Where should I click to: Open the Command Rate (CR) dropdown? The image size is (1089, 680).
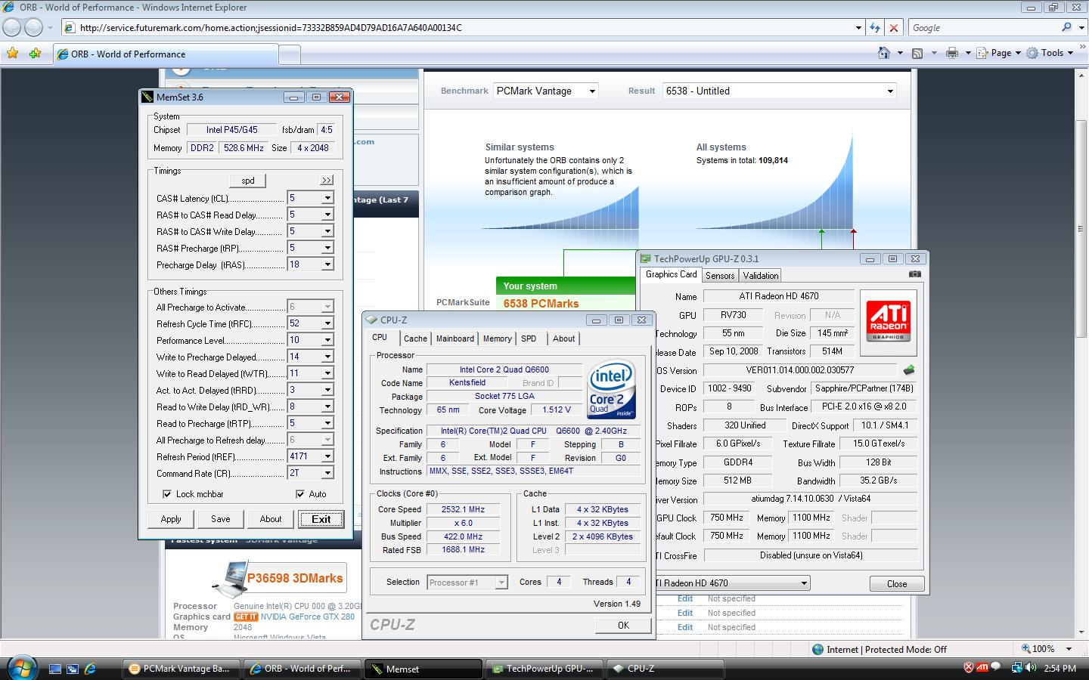click(x=327, y=473)
